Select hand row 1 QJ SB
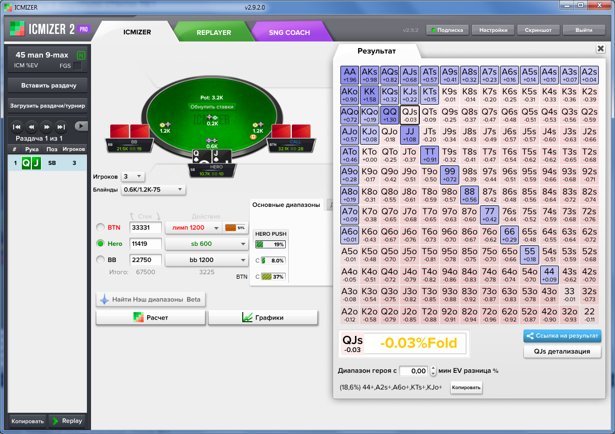This screenshot has width=615, height=434. click(48, 163)
